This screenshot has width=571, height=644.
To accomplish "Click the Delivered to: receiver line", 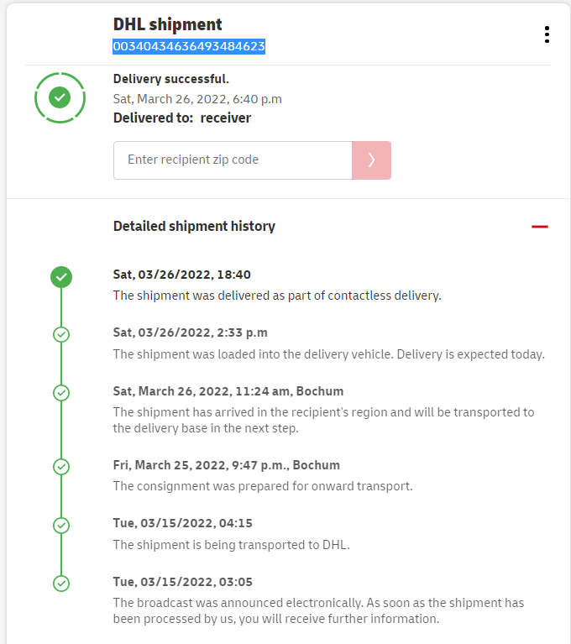I will (182, 118).
